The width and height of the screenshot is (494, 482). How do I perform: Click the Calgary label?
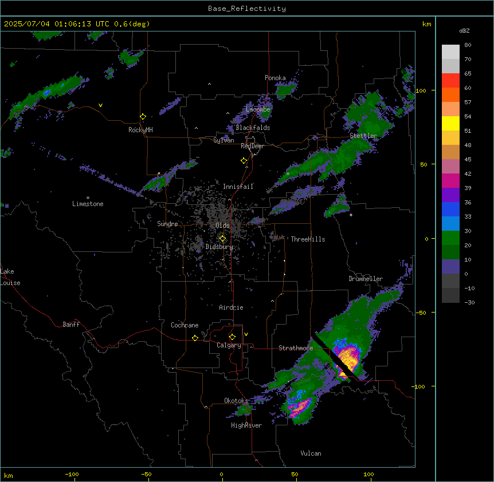coord(229,345)
